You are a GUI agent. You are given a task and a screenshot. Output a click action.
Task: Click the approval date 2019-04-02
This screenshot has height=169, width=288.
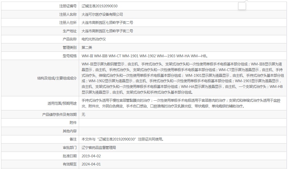91,156
